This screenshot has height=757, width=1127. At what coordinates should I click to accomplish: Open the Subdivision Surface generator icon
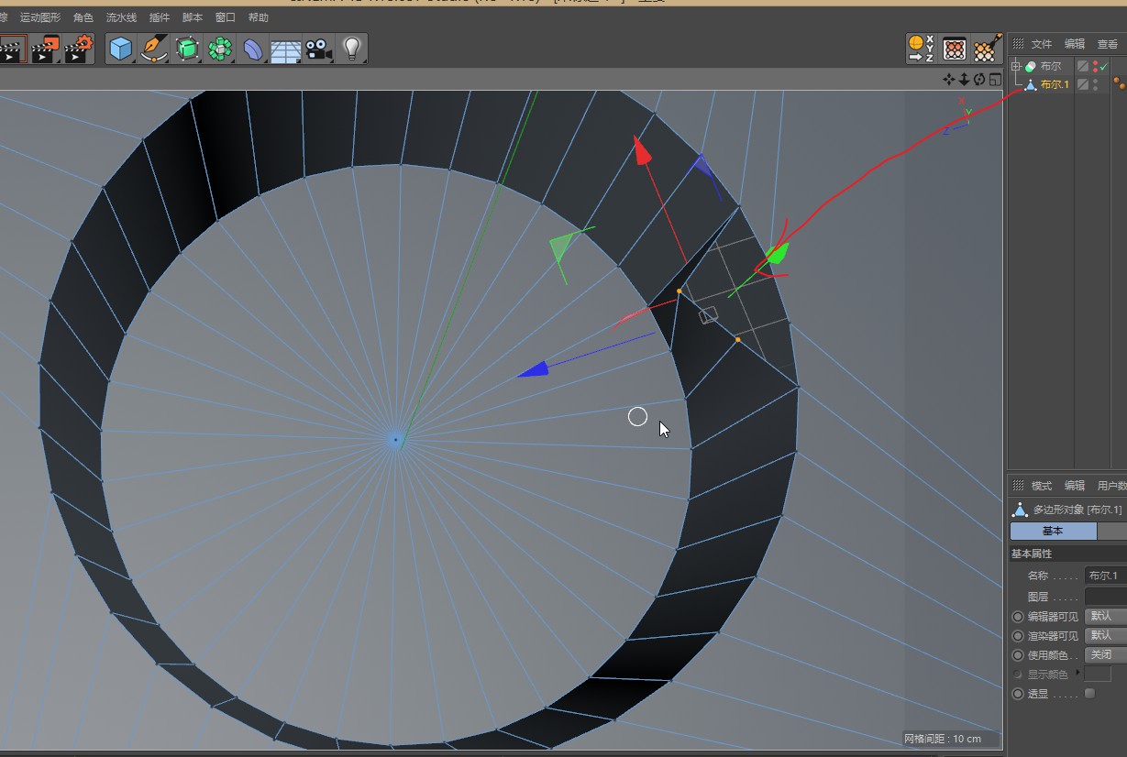[187, 49]
